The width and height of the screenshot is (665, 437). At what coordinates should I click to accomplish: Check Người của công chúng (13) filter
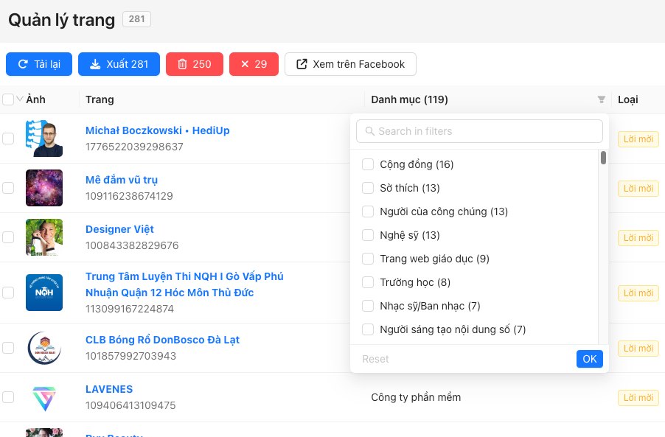point(368,211)
